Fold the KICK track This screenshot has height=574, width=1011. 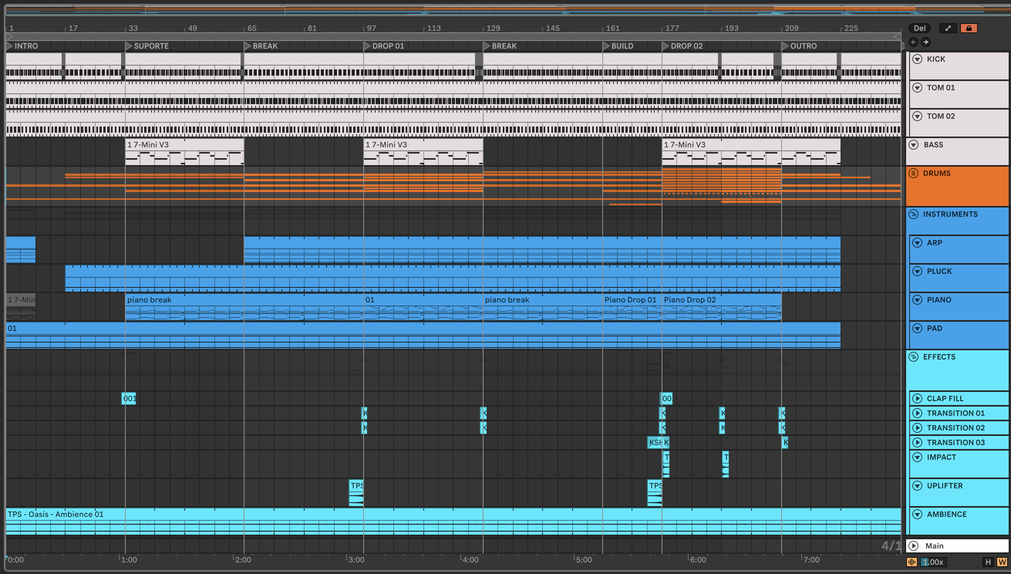(x=917, y=59)
